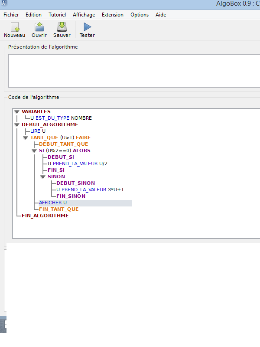The height and width of the screenshot is (347, 260).
Task: Collapse the SI condition block
Action: 34,151
